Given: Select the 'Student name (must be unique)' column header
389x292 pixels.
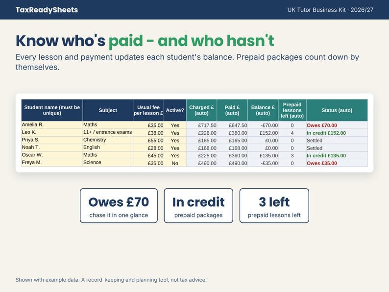Looking at the screenshot, I should point(52,110).
